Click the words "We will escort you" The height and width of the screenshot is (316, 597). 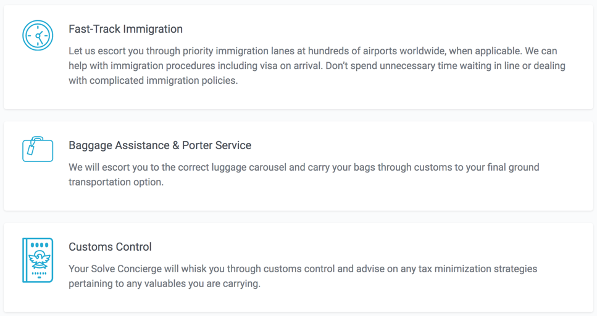pos(108,167)
